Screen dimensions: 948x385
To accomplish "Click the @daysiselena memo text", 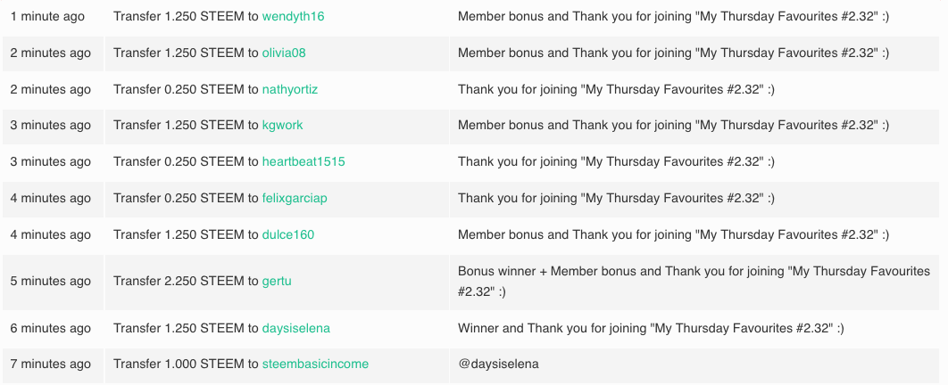I will pyautogui.click(x=498, y=364).
